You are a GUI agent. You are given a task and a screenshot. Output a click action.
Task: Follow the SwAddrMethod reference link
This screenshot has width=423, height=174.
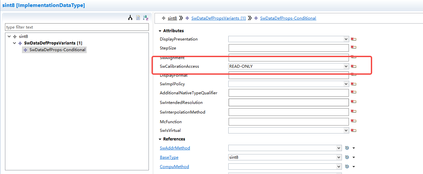175,148
